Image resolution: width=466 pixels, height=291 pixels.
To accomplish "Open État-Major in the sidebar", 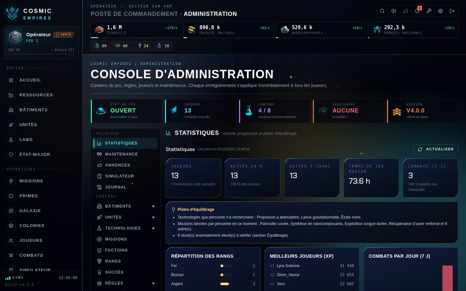I will point(41,155).
